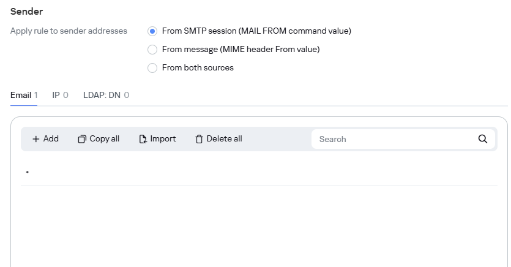511x267 pixels.
Task: Click the plus icon next to Add
Action: click(36, 139)
